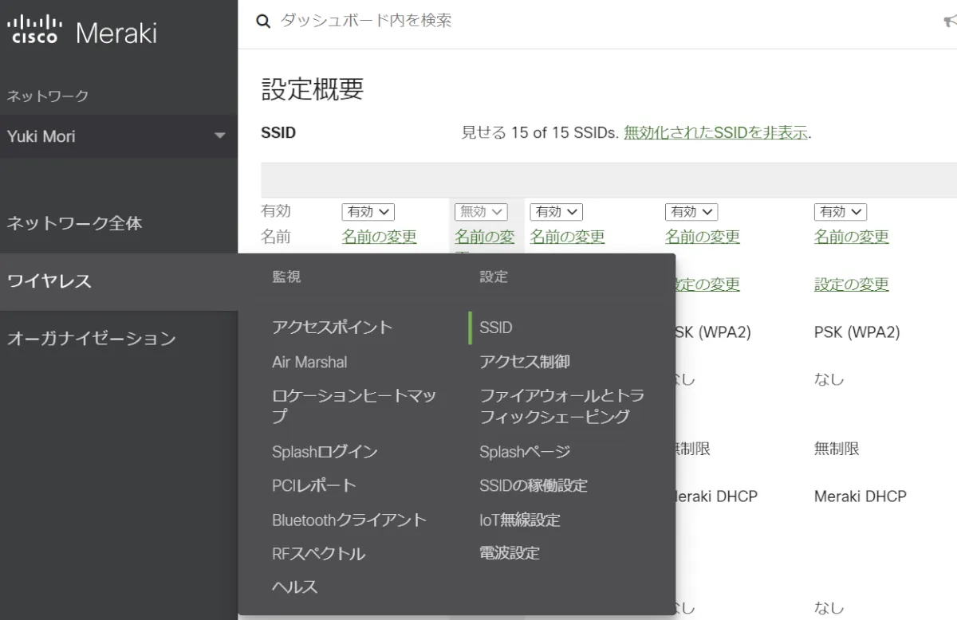Open PCIレポート menu entry
The width and height of the screenshot is (957, 620).
point(313,485)
